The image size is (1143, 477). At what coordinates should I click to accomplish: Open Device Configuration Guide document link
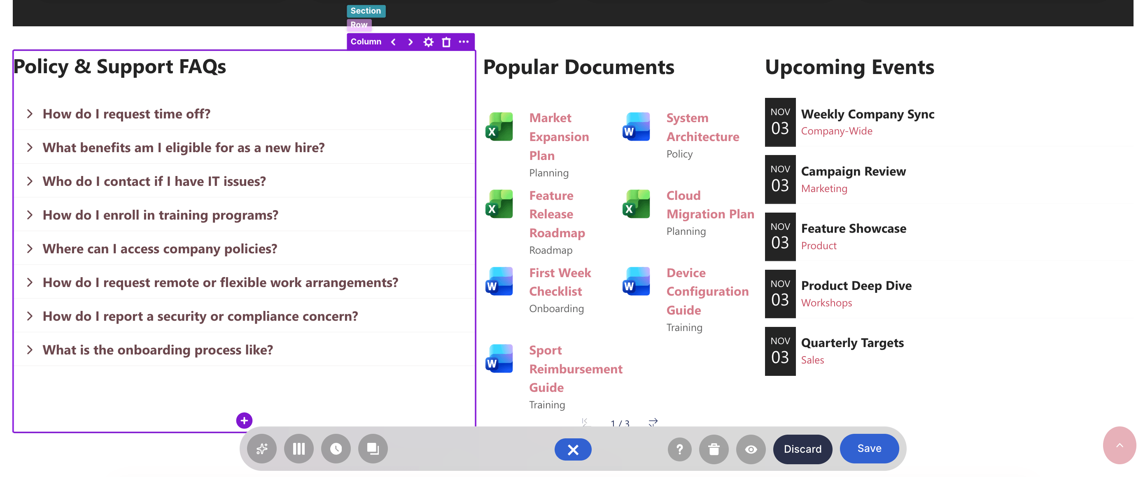707,291
